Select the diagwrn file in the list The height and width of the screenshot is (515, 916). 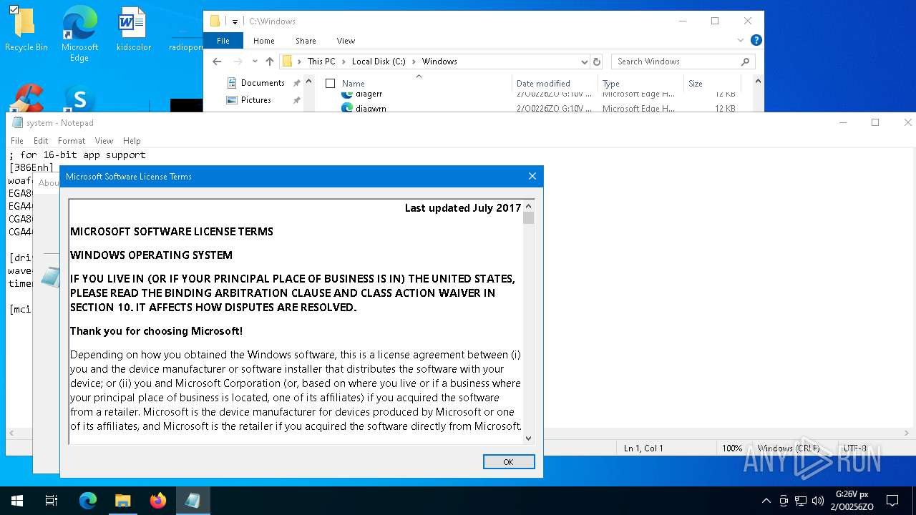(x=371, y=109)
